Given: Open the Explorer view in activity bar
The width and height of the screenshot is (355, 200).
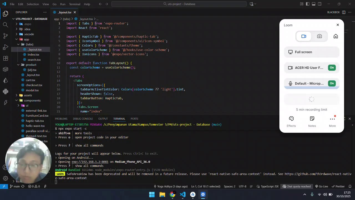Looking at the screenshot, I should [5, 14].
